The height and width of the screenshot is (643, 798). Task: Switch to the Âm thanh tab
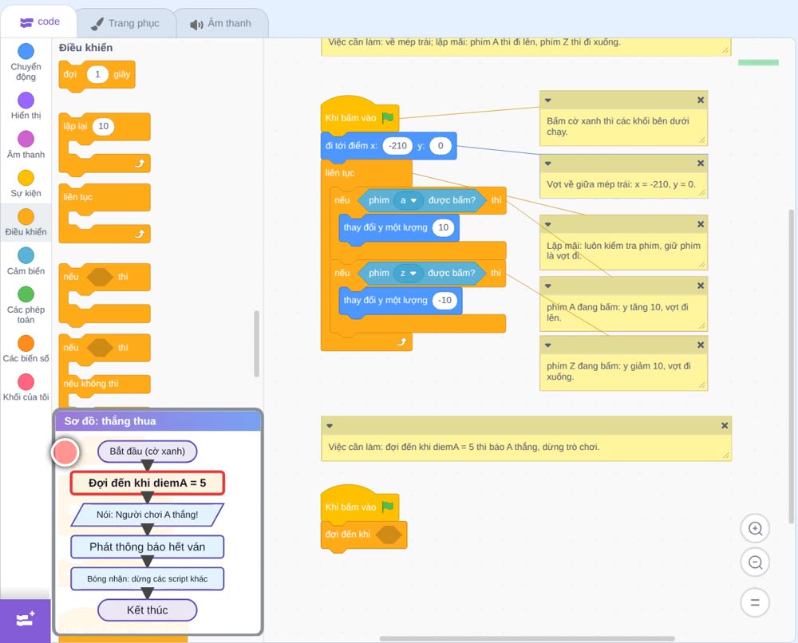(221, 23)
